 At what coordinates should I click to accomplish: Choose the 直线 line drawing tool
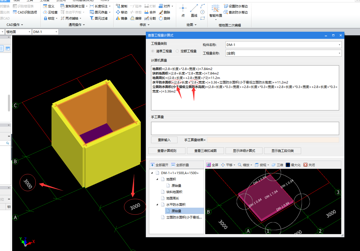194,11
